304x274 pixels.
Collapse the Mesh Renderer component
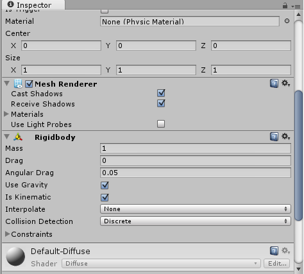[x=7, y=83]
